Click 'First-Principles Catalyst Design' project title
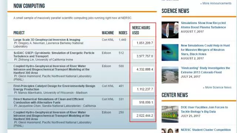This screenshot has height=133, width=237. pyautogui.click(x=54, y=88)
